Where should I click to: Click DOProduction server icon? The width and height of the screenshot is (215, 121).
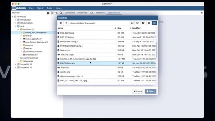[x=18, y=20]
